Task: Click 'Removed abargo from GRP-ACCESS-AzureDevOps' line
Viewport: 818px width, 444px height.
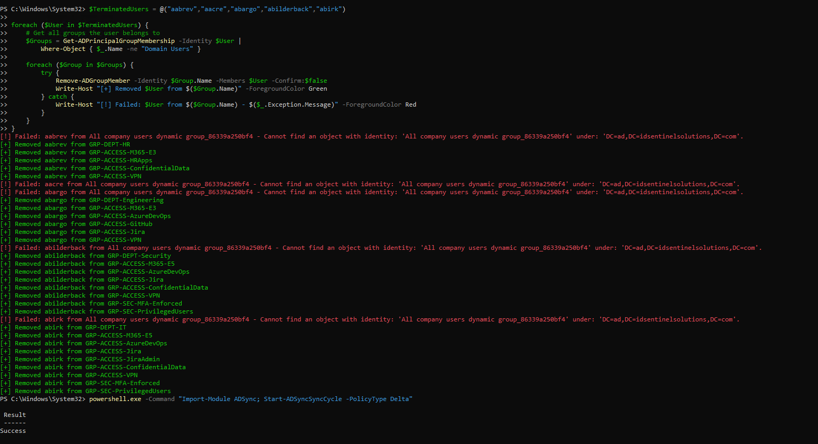Action: pyautogui.click(x=86, y=216)
